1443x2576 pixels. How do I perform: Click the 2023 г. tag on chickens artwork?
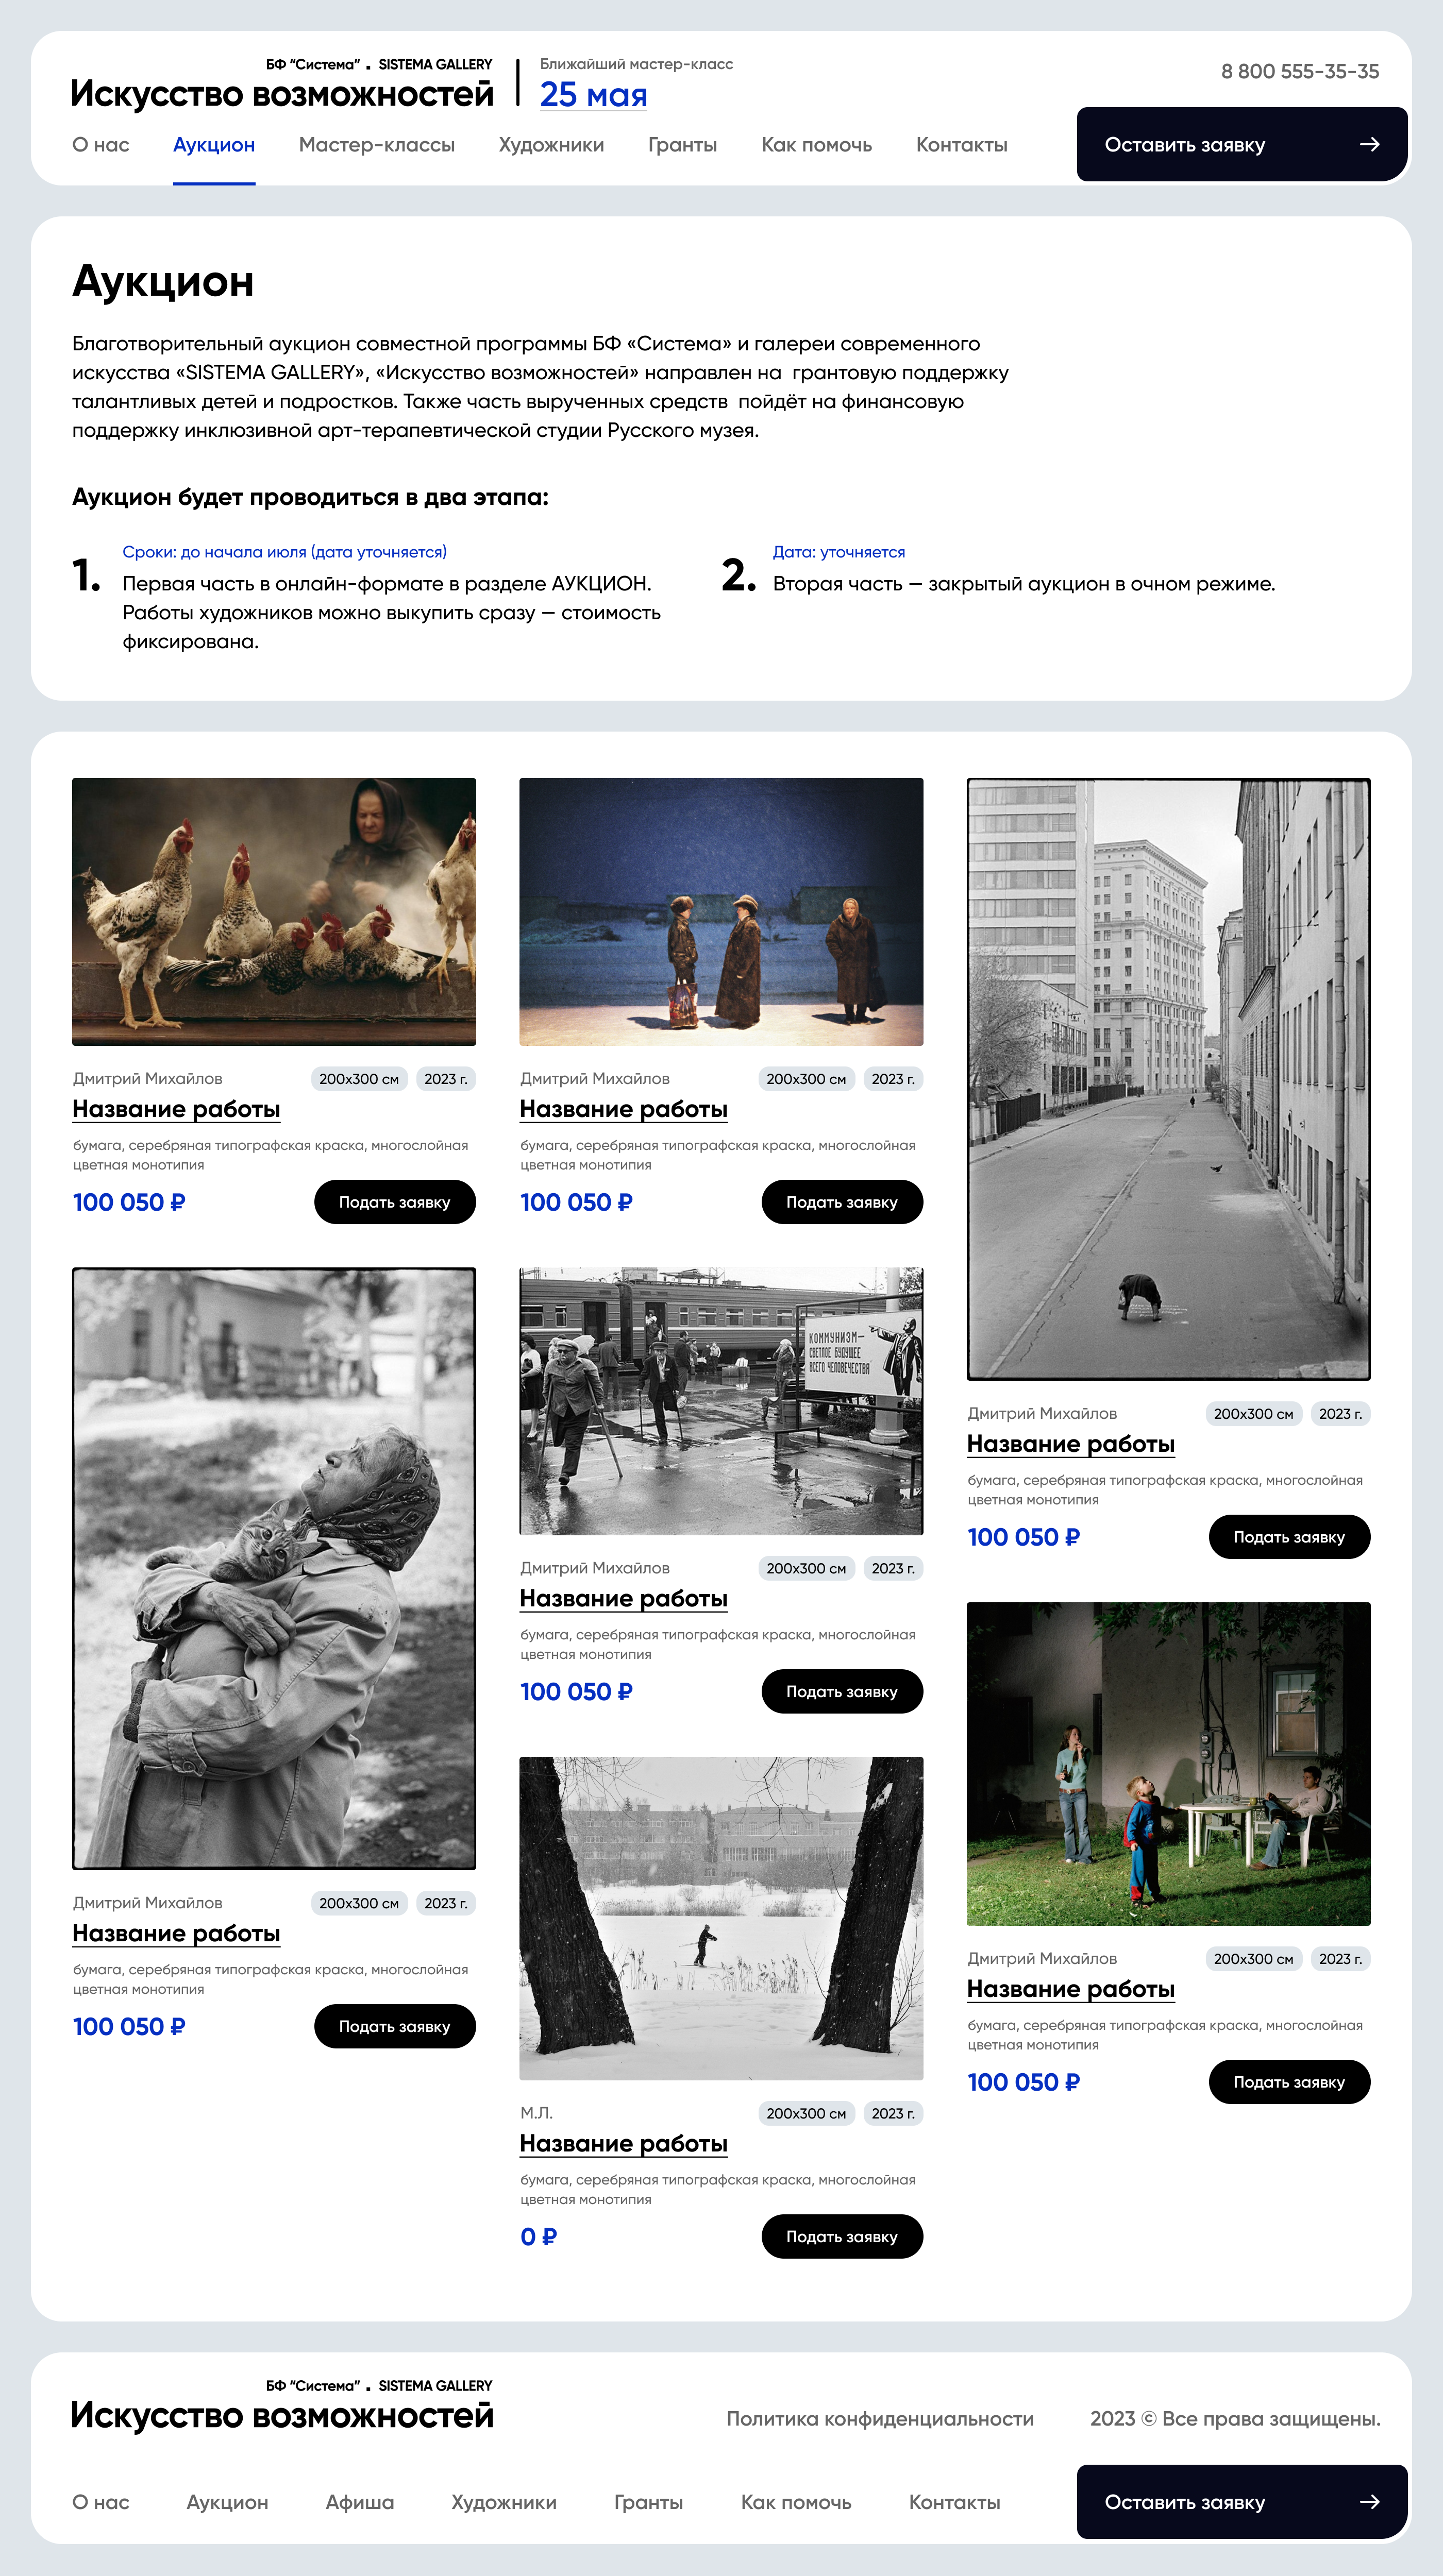pyautogui.click(x=446, y=1079)
